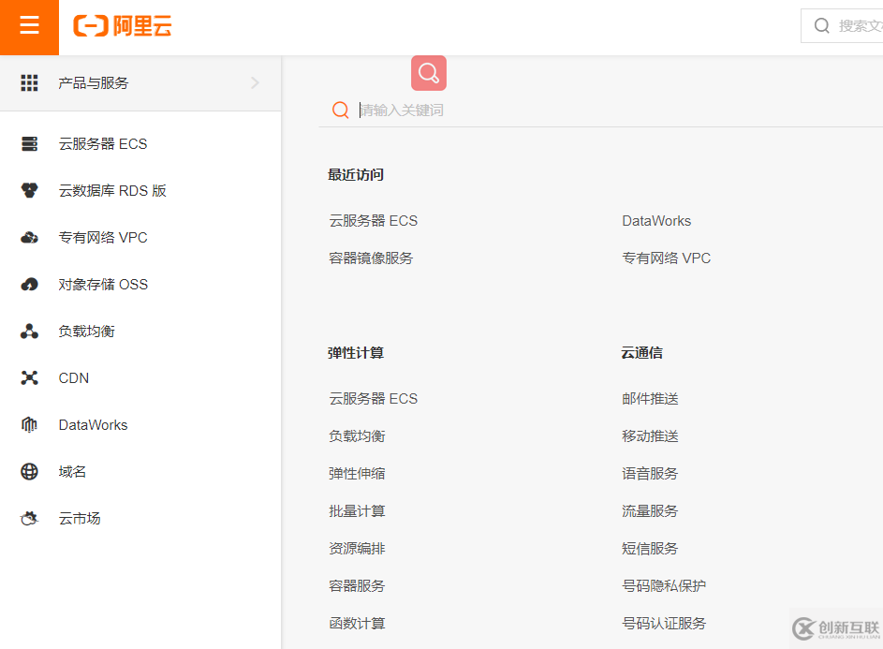This screenshot has height=649, width=883.
Task: Open 容器服务 link
Action: coord(357,586)
